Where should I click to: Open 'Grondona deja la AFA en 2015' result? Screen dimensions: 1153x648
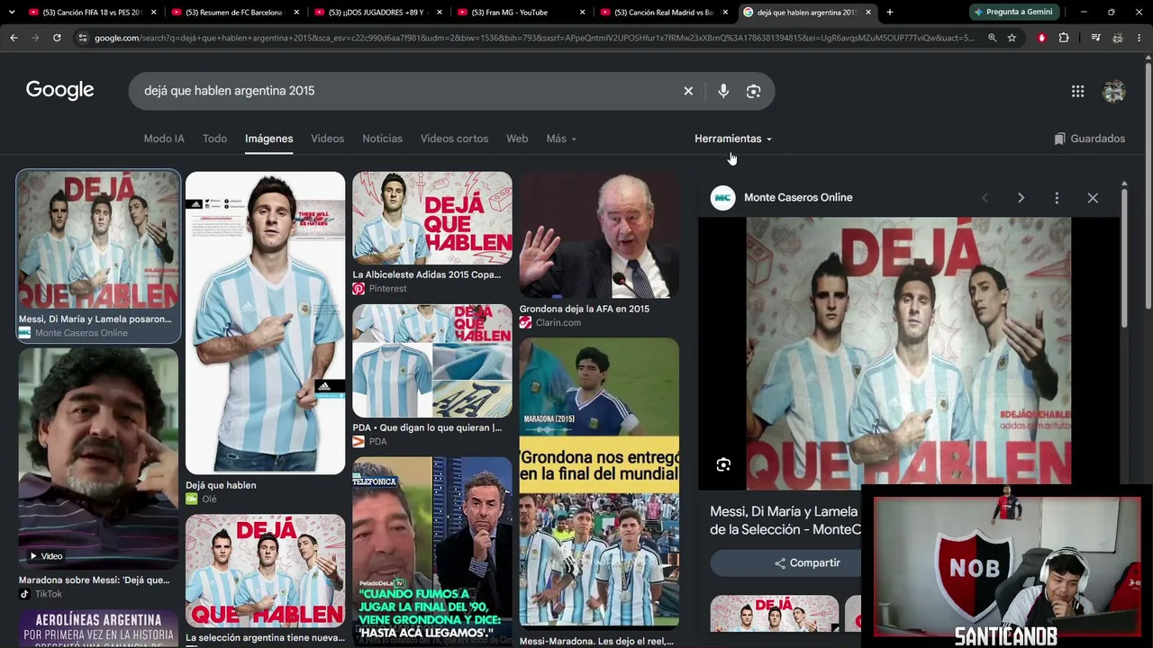click(x=584, y=309)
